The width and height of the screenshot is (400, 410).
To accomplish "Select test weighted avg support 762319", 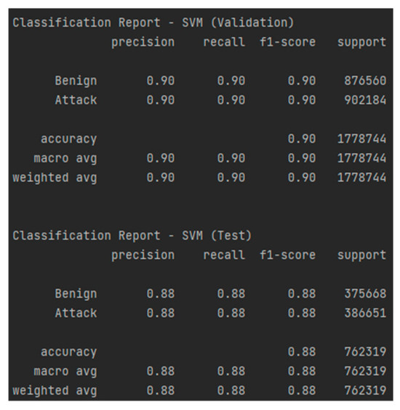I will pyautogui.click(x=365, y=390).
